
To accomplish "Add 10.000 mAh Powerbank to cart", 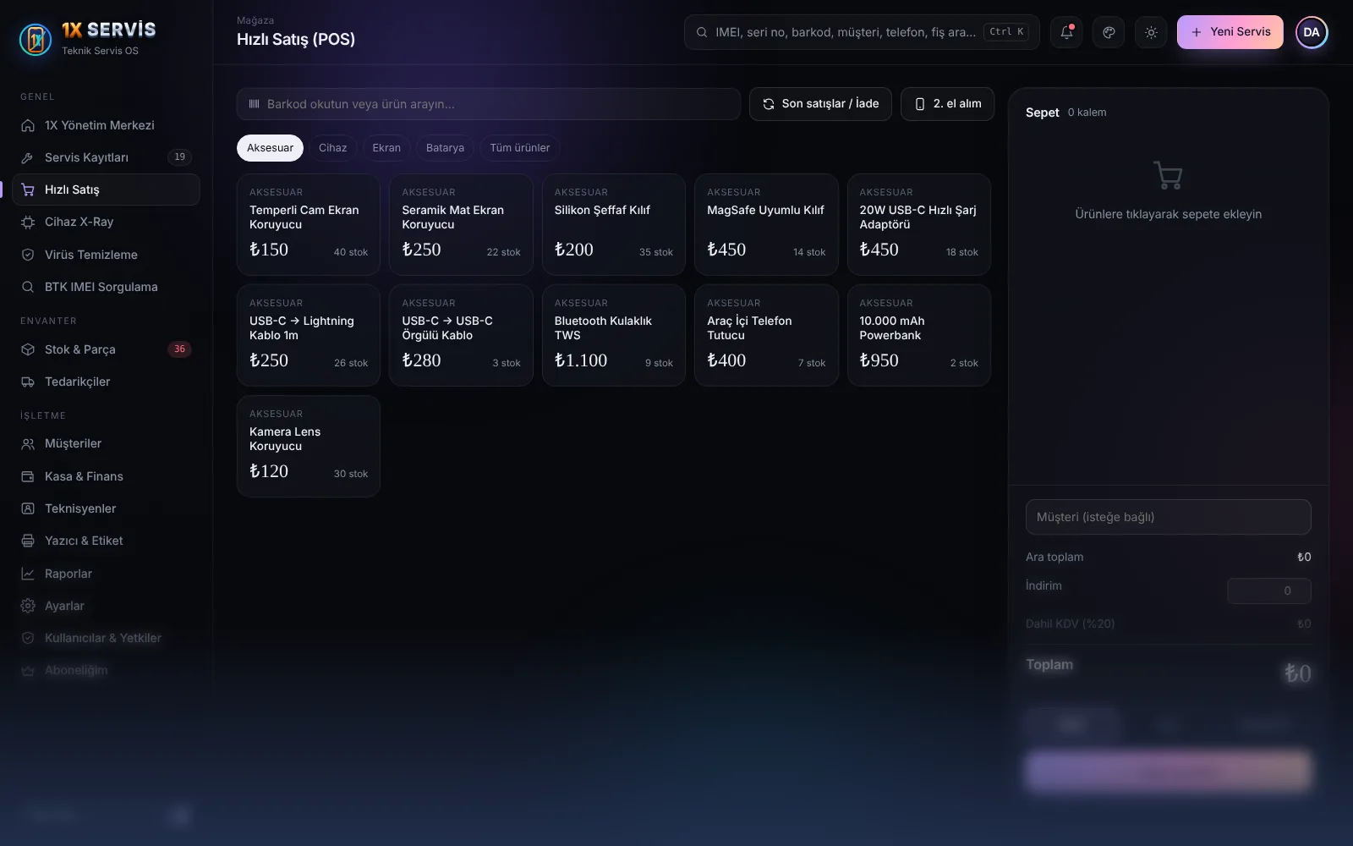I will pyautogui.click(x=919, y=336).
